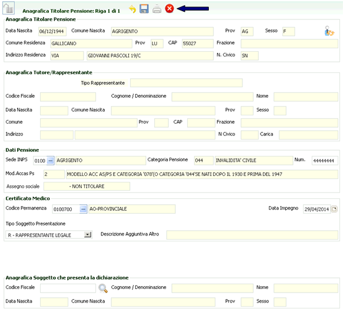Open the Data Impegno calendar picker

[x=334, y=209]
